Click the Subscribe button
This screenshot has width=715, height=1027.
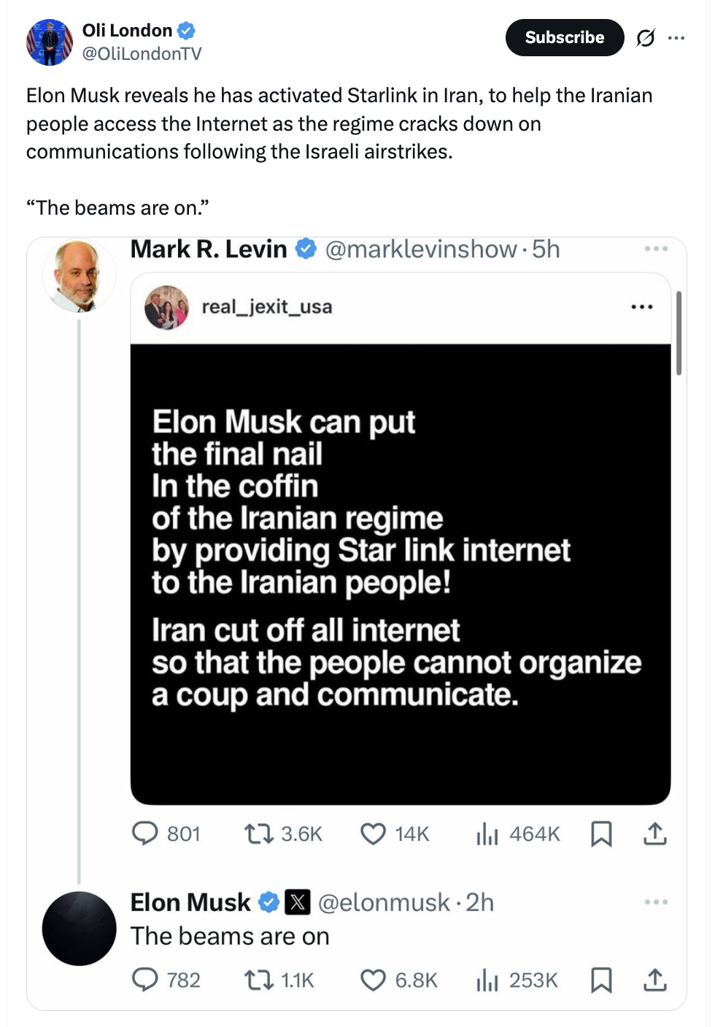564,37
